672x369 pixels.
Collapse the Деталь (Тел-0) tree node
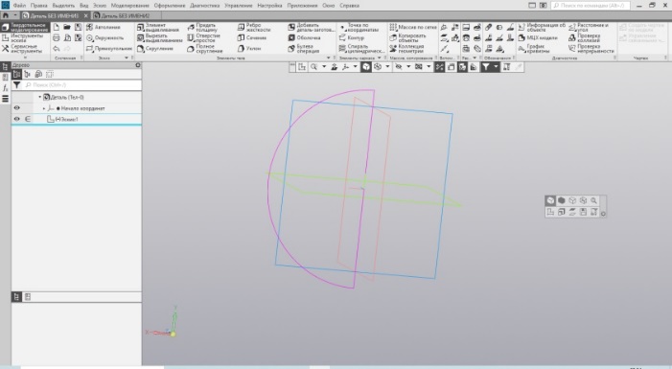point(40,98)
